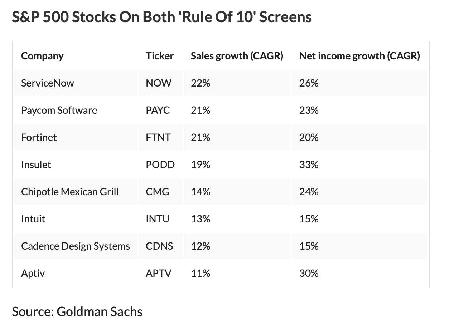Select the Cadence Design Systems cell
Image resolution: width=459 pixels, height=329 pixels.
pyautogui.click(x=76, y=246)
